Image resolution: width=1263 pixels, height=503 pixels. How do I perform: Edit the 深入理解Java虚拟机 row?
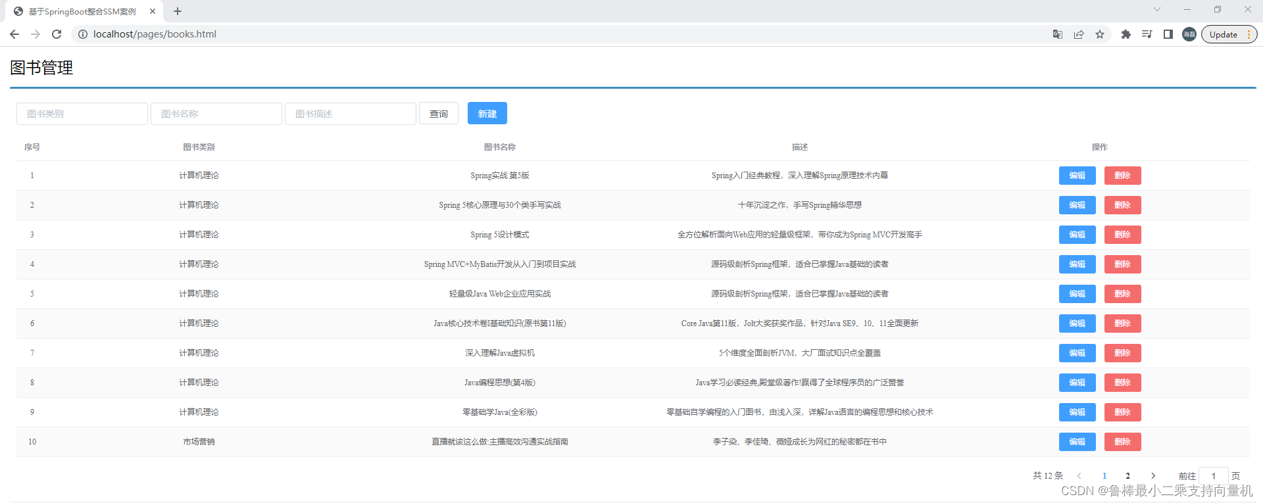tap(1077, 353)
